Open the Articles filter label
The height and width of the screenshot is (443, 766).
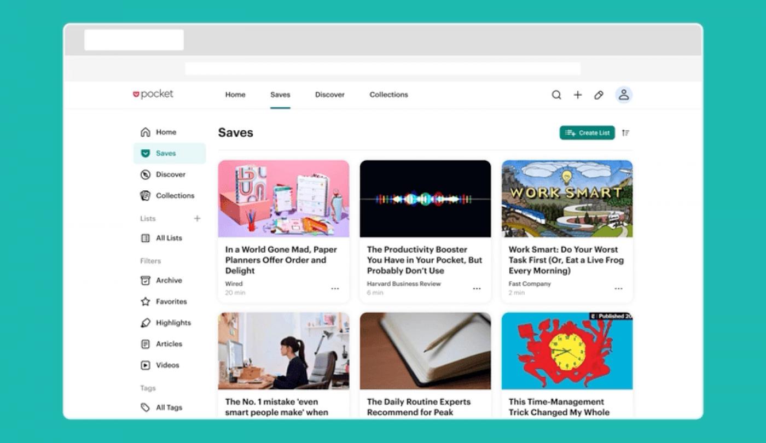[x=169, y=344]
